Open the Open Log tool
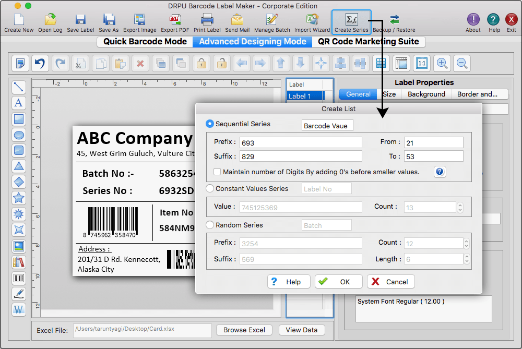Viewport: 522px width, 349px height. [50, 22]
